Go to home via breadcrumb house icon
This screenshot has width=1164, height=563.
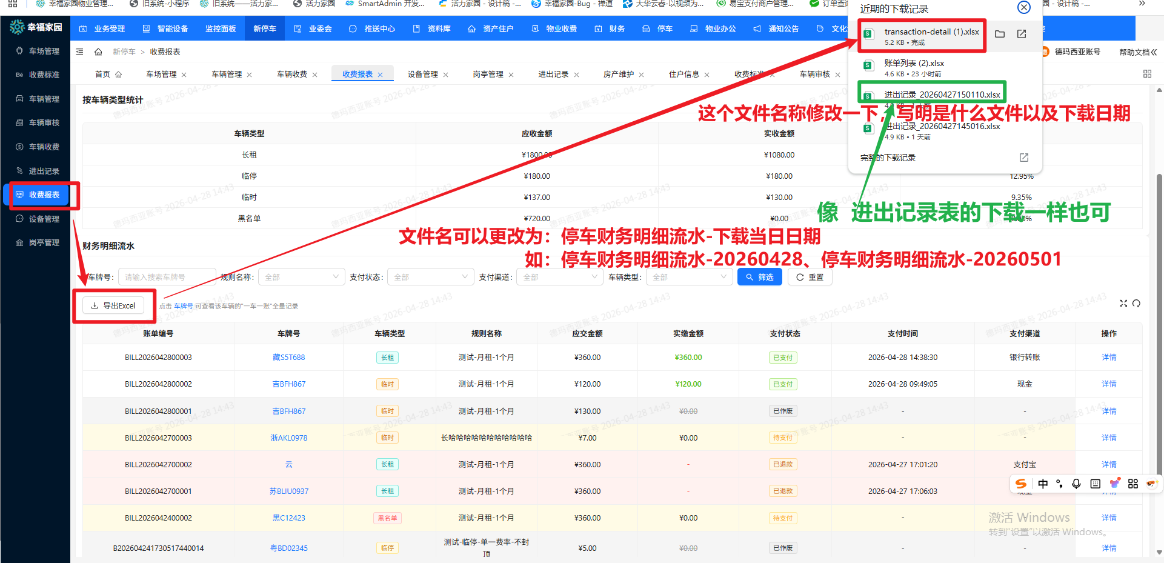[98, 52]
